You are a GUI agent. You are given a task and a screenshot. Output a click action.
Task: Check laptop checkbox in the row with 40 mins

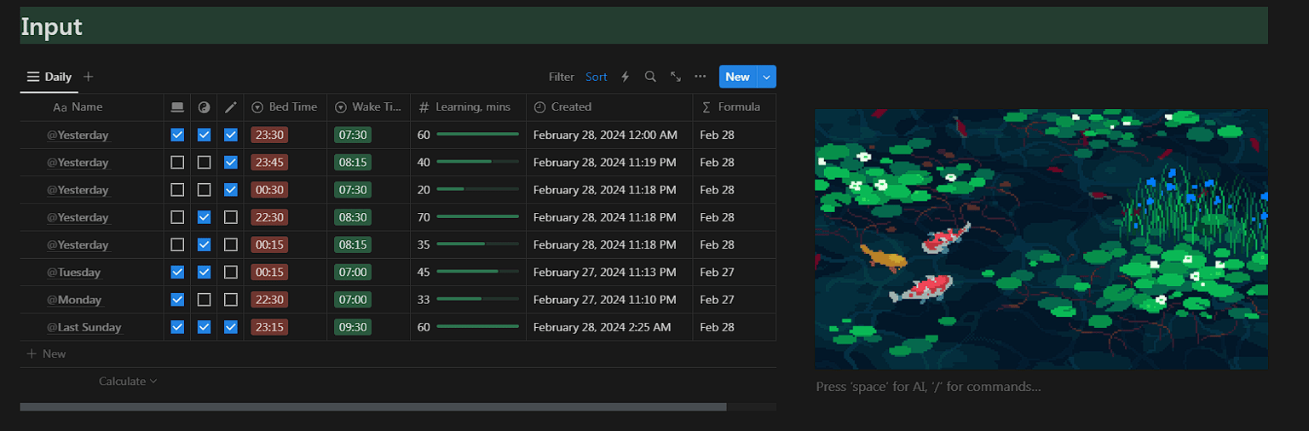(x=177, y=162)
